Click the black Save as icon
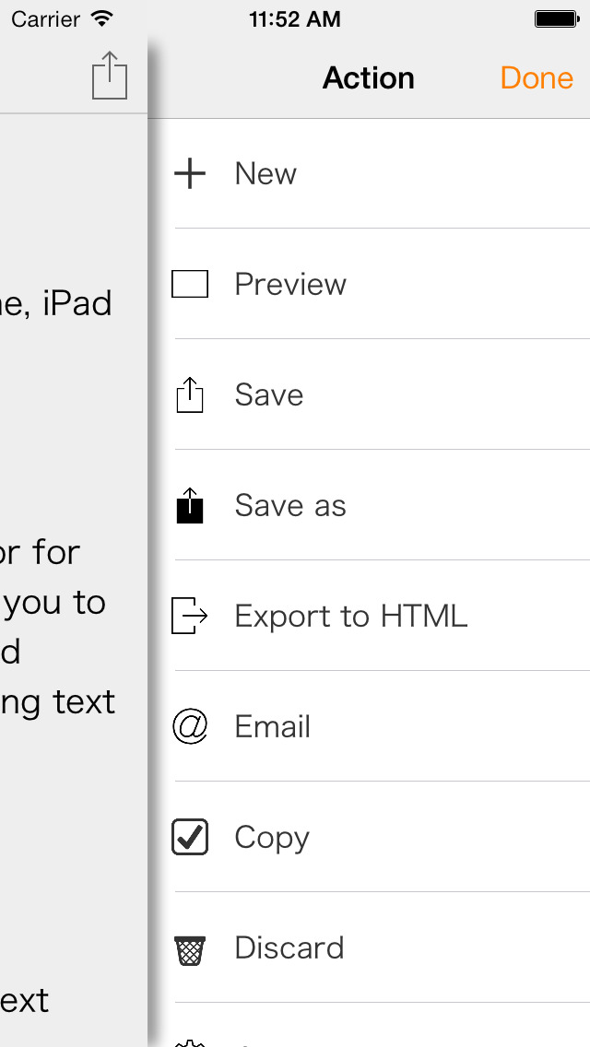This screenshot has height=1047, width=590. (190, 505)
